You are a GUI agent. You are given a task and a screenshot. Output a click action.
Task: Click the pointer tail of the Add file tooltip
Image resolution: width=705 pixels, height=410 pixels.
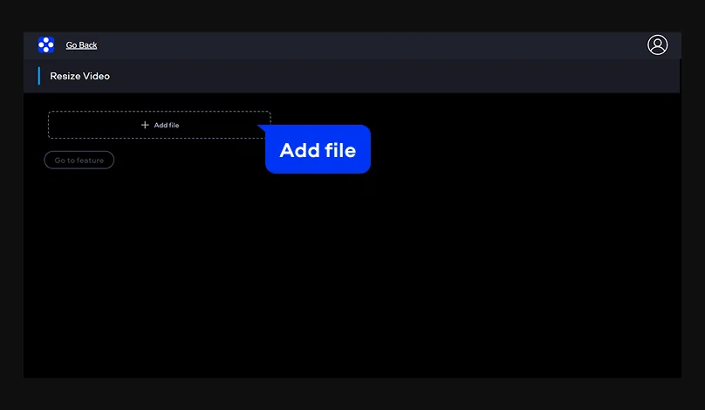click(x=262, y=128)
